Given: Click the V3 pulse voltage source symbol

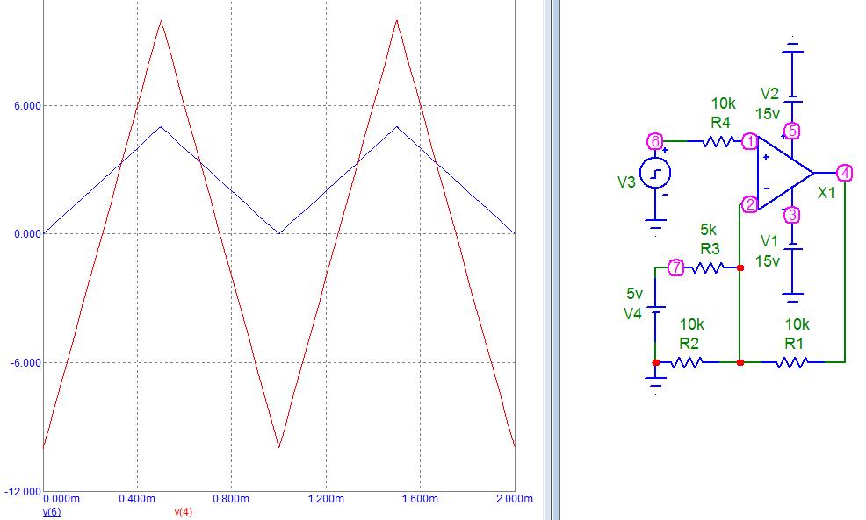Looking at the screenshot, I should point(654,173).
